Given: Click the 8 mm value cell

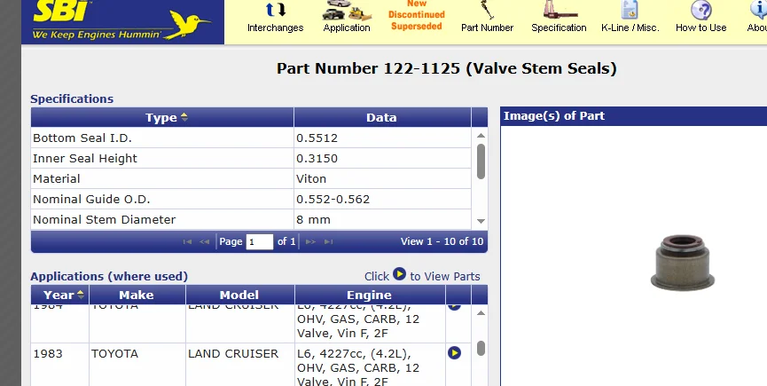Looking at the screenshot, I should 382,219.
